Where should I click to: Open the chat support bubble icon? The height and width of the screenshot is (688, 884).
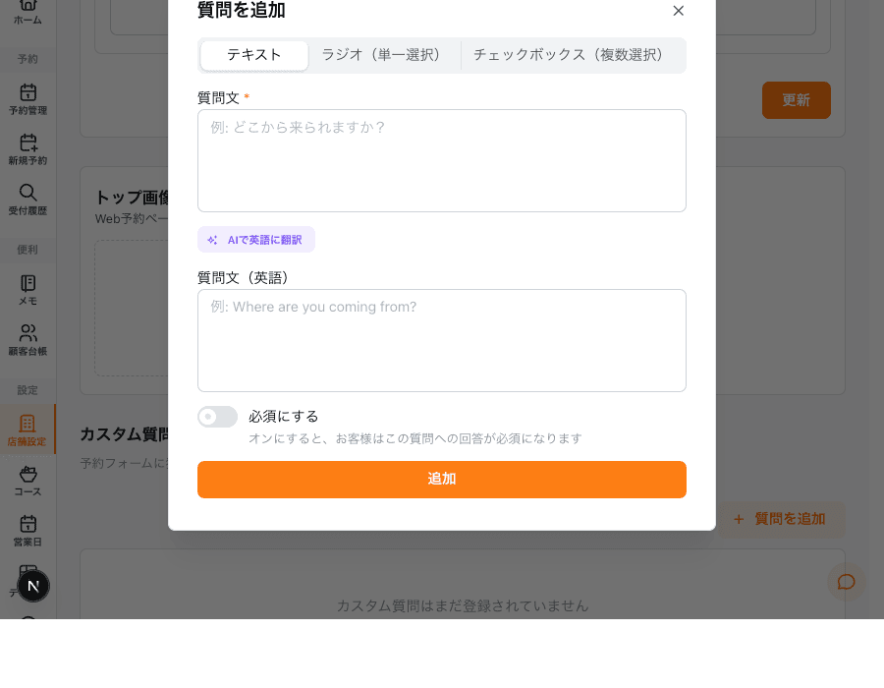(846, 581)
